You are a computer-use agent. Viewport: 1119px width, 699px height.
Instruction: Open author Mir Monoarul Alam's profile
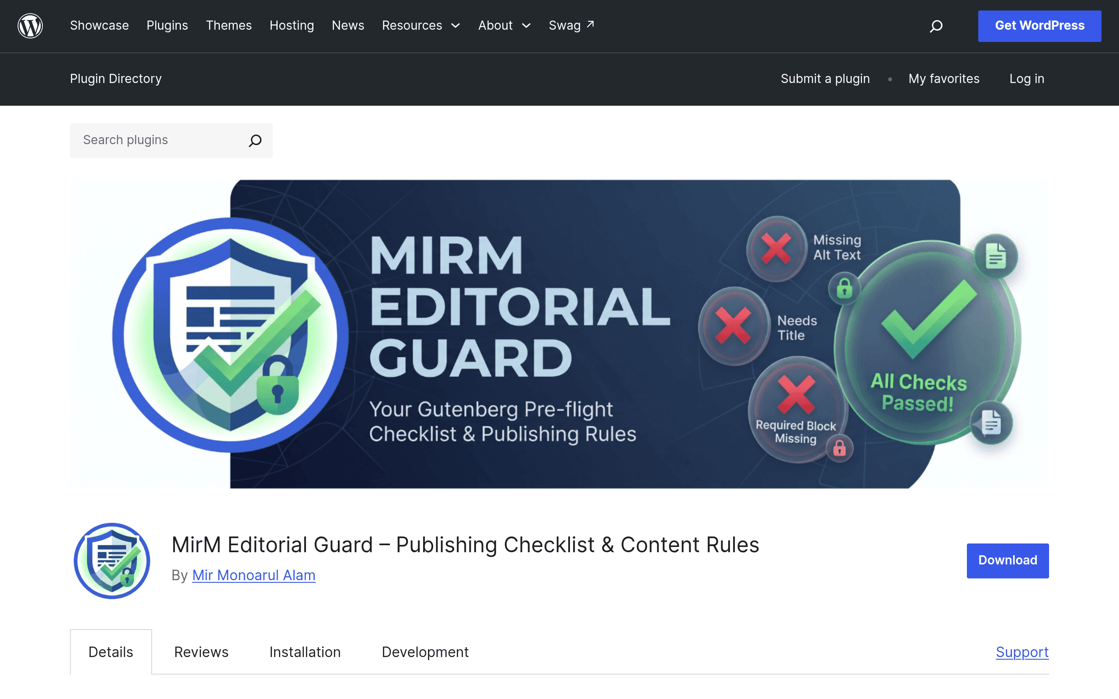(x=254, y=575)
